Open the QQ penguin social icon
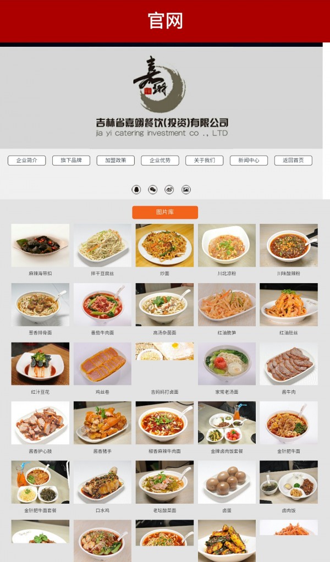Image resolution: width=330 pixels, height=562 pixels. tap(136, 189)
